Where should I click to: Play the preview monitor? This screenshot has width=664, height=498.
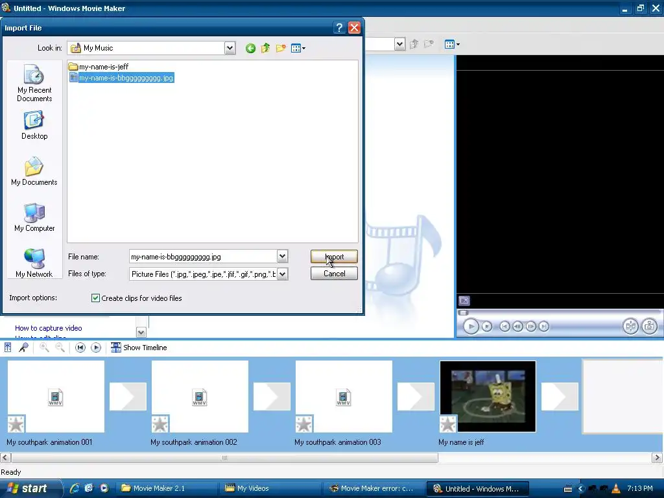471,327
